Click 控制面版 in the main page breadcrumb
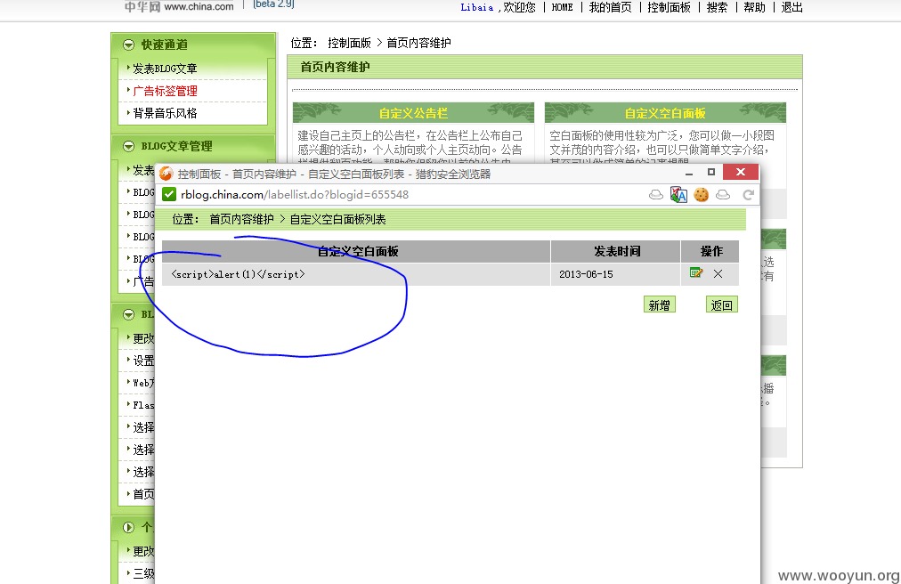Screen dimensions: 901x584 349,43
